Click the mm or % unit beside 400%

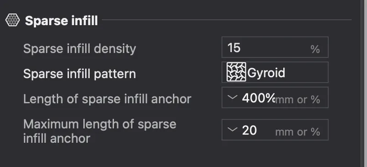298,100
